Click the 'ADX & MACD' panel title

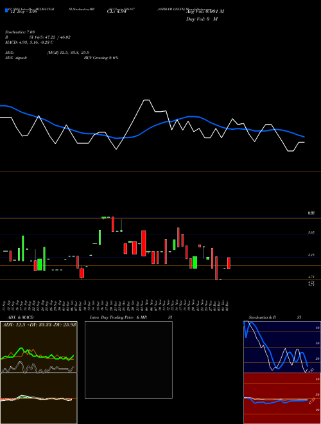tap(21, 317)
